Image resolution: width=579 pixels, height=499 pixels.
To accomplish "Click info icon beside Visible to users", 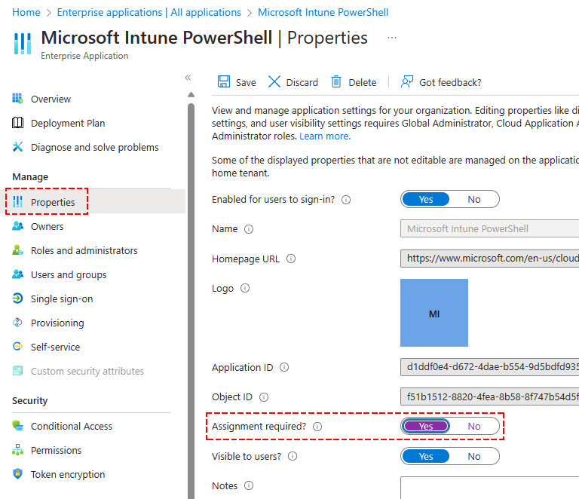I will tap(293, 456).
